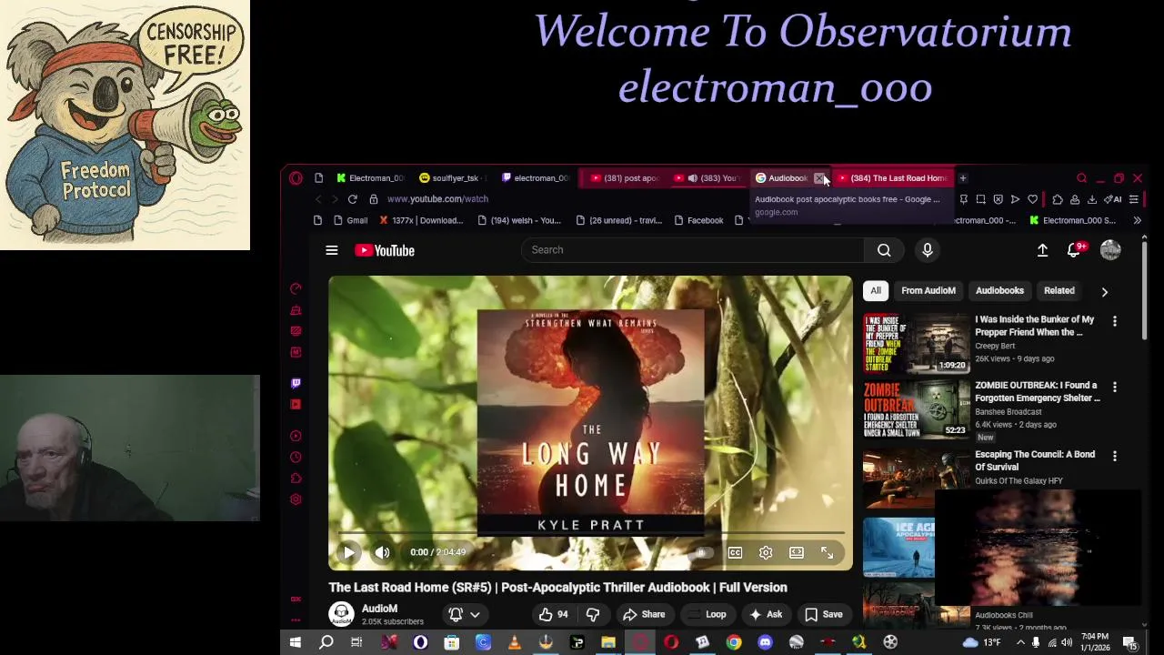Image resolution: width=1164 pixels, height=655 pixels.
Task: Open browser extensions cube icon
Action: click(x=1057, y=199)
